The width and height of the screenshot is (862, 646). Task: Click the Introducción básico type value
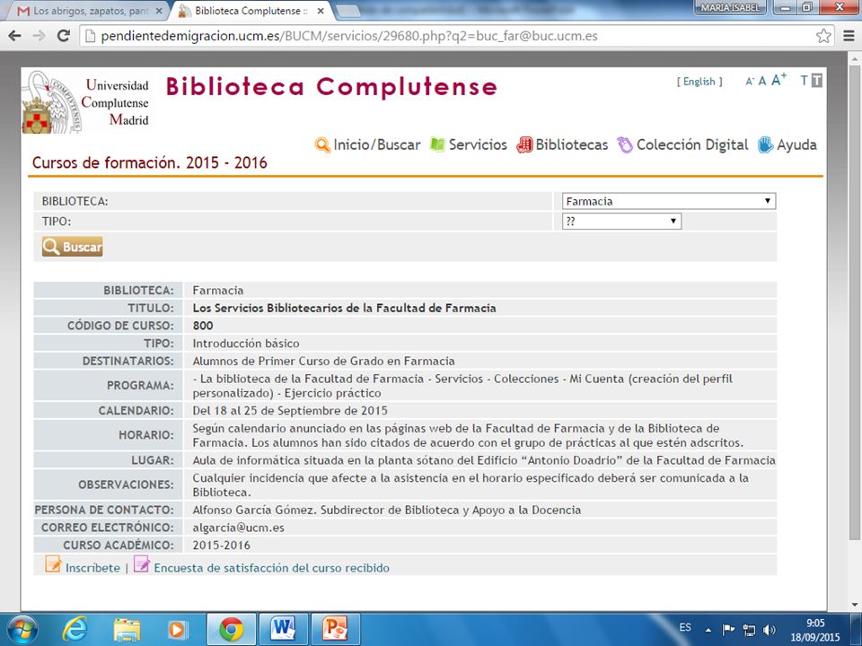pyautogui.click(x=246, y=344)
